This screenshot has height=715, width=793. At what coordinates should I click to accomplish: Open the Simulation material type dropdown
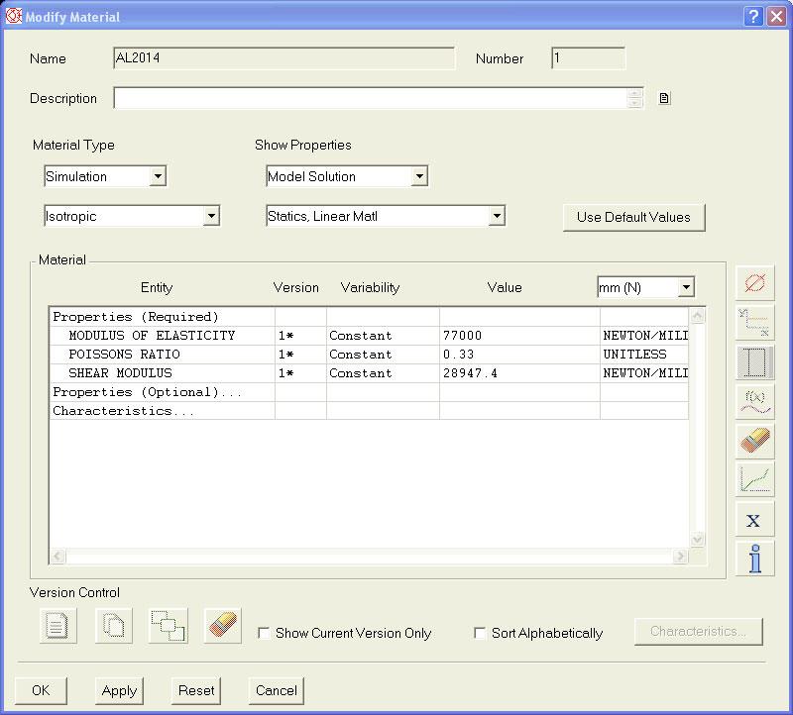(159, 176)
